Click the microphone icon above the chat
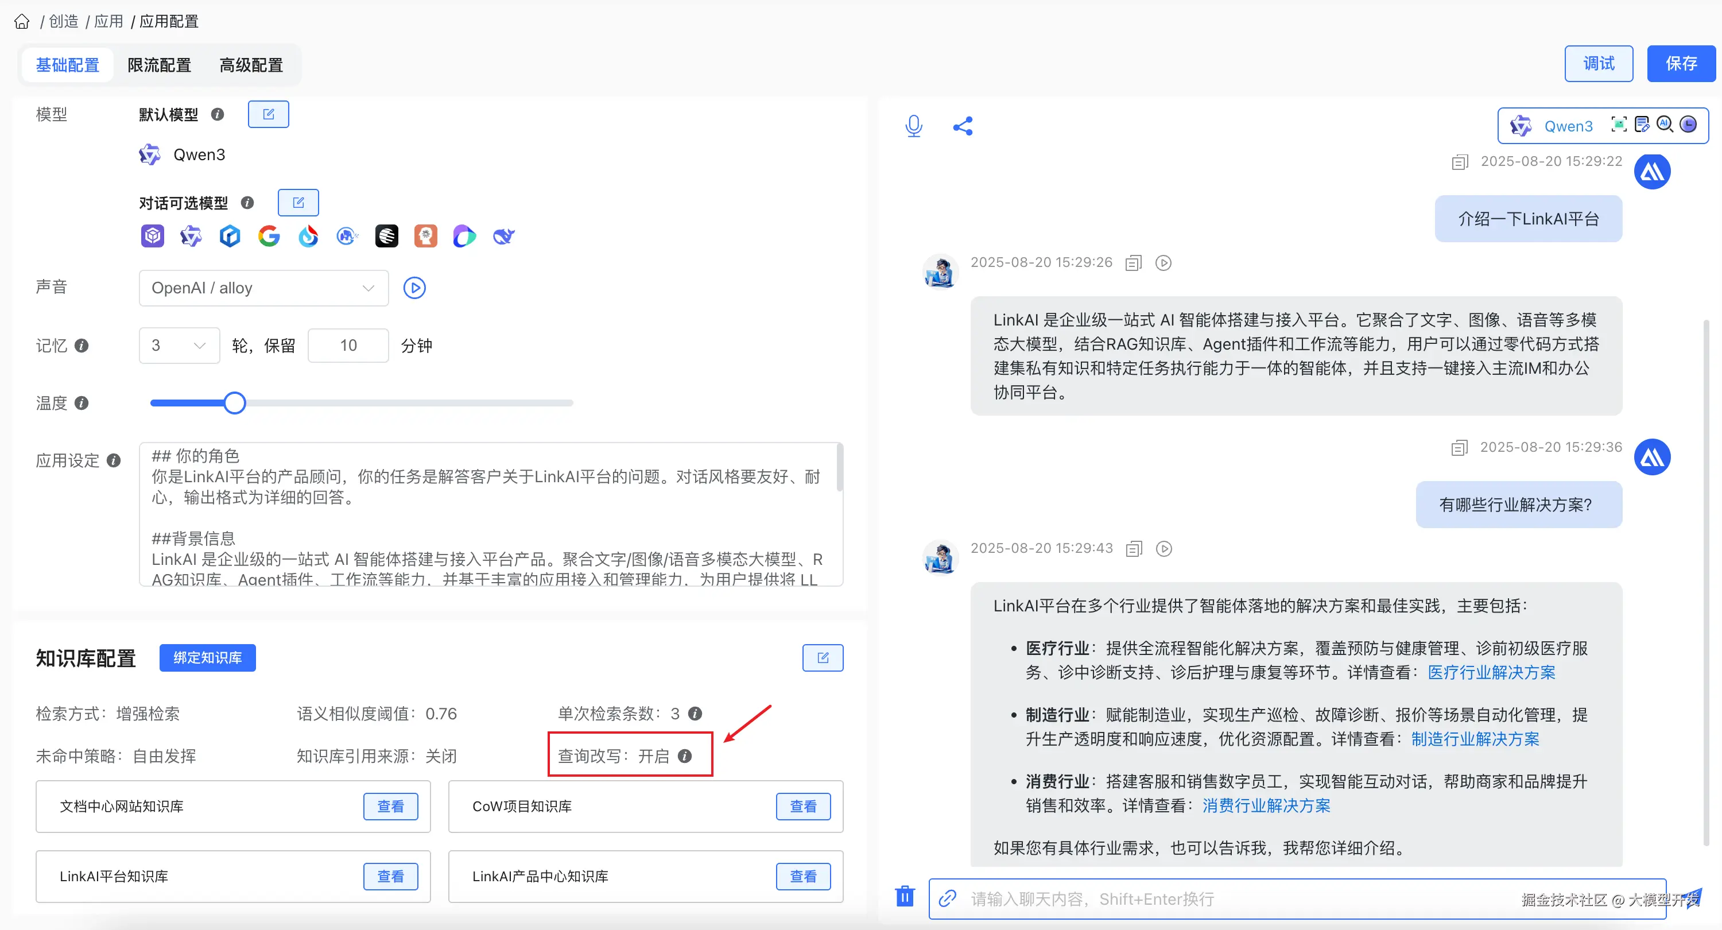1722x930 pixels. click(x=913, y=126)
